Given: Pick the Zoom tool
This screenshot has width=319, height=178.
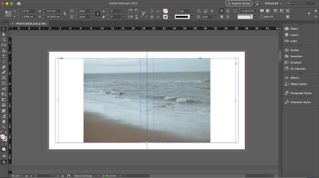Looking at the screenshot, I should coord(4,127).
